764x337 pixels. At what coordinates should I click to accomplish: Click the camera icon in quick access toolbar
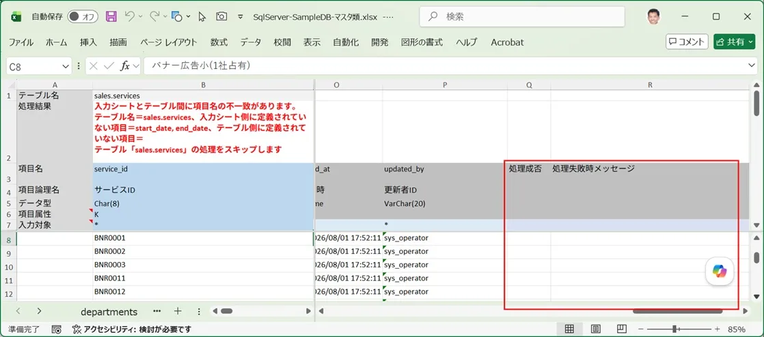tap(221, 16)
